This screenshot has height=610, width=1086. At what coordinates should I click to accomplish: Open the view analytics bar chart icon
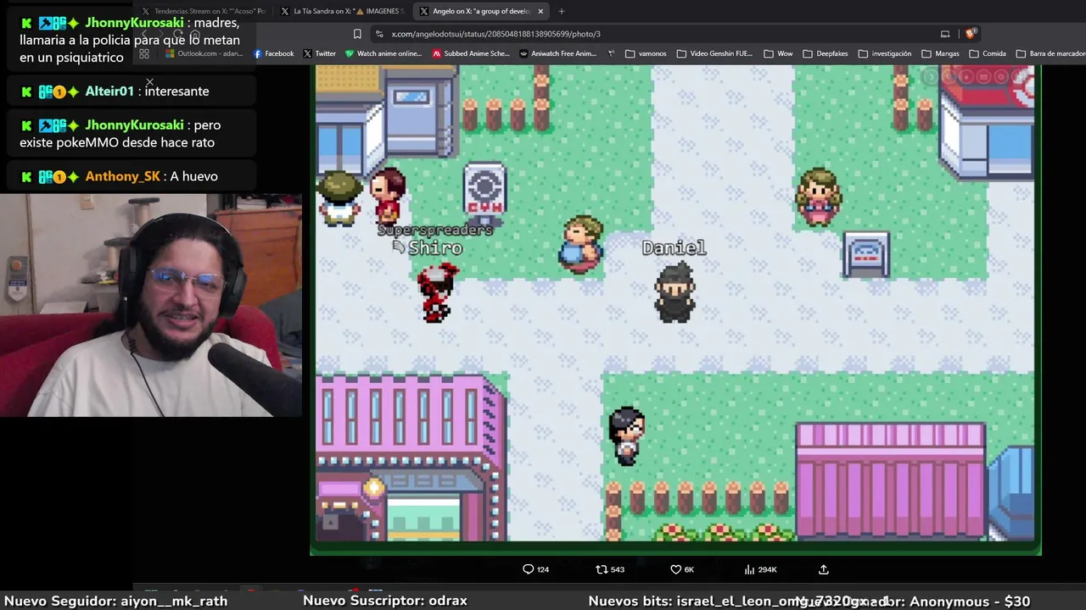[x=750, y=569]
